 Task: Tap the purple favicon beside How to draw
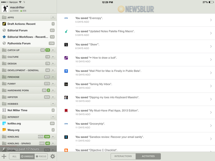coord(66,58)
